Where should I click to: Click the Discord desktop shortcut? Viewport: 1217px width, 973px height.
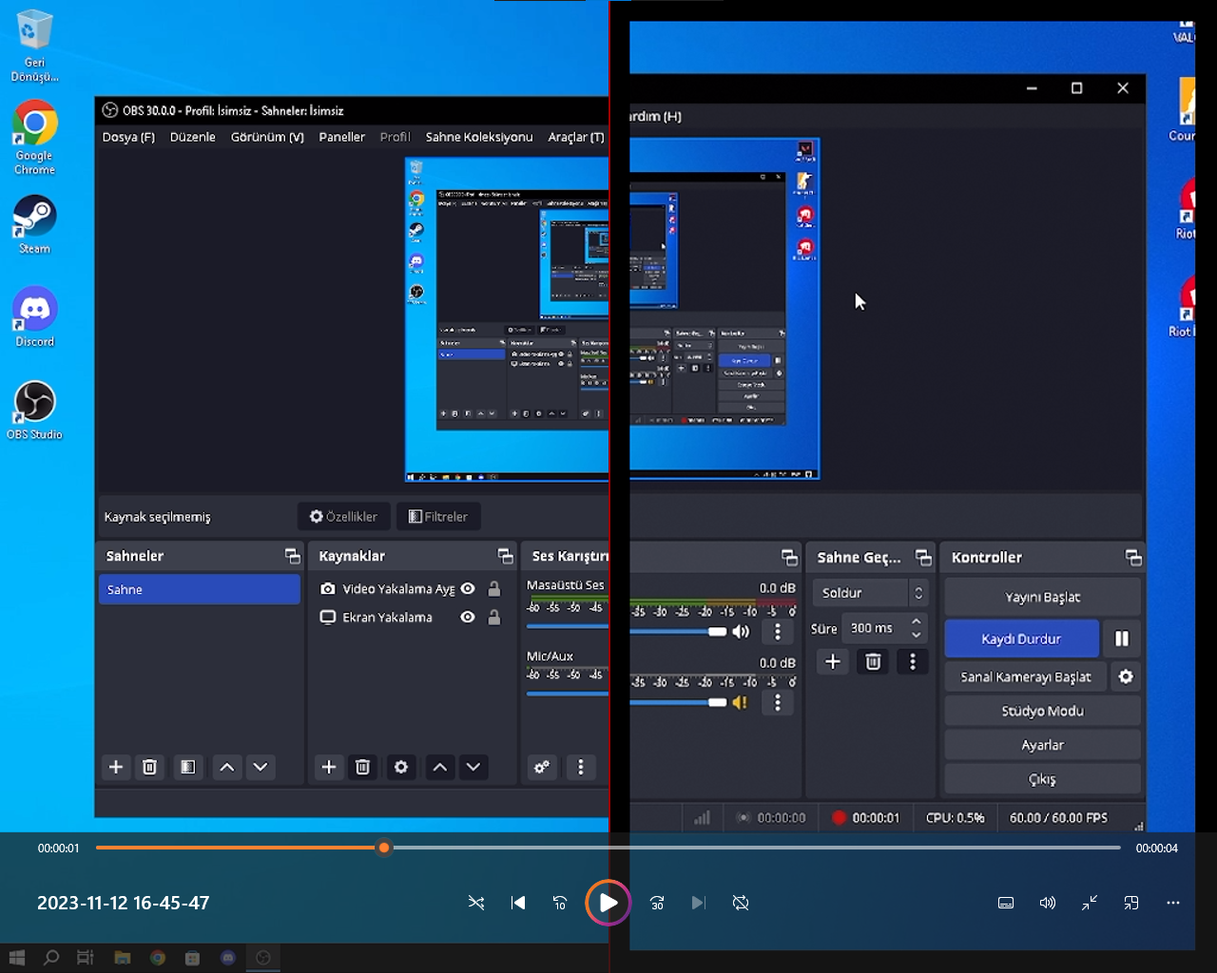pos(35,317)
